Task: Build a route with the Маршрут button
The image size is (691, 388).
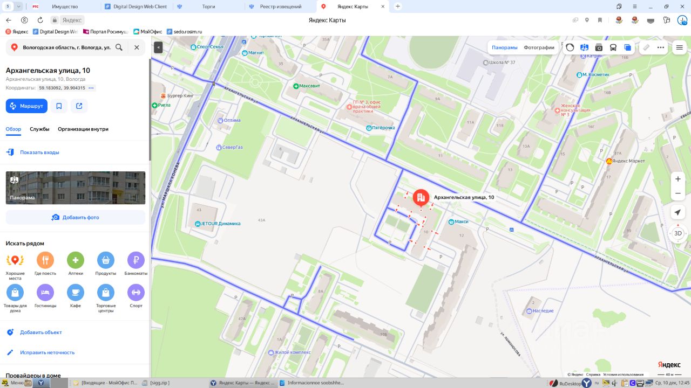Action: point(26,106)
